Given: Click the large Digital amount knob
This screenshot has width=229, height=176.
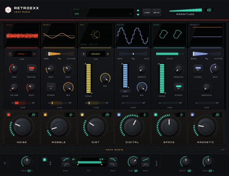Looking at the screenshot, I should tap(132, 127).
